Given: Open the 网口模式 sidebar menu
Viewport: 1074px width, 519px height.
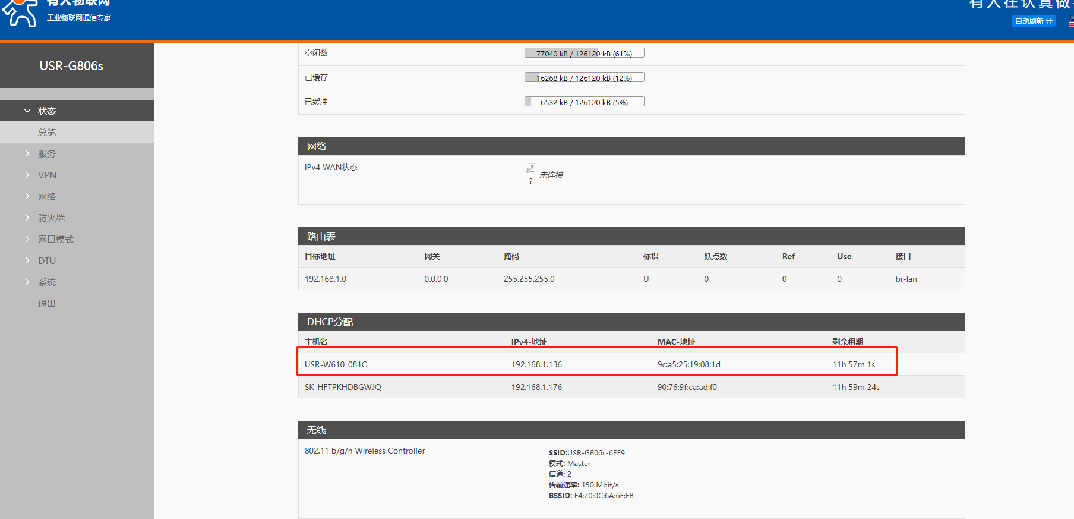Looking at the screenshot, I should (x=56, y=239).
